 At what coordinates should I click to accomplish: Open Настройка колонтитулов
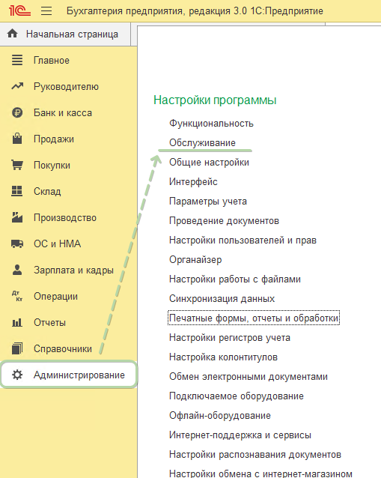tap(223, 357)
